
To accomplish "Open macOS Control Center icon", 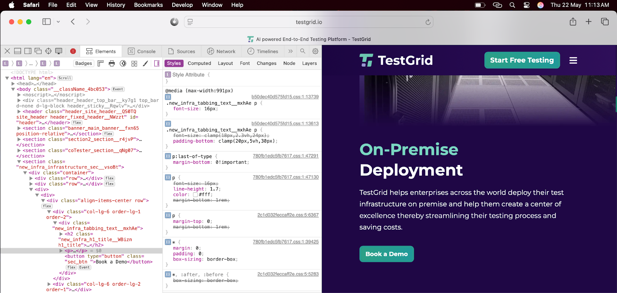I will pyautogui.click(x=526, y=5).
